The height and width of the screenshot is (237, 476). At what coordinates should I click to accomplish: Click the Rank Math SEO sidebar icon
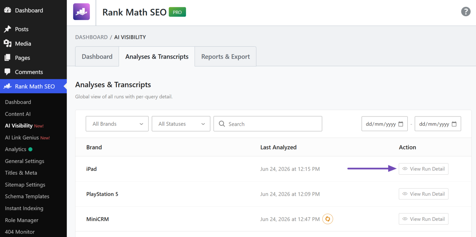point(7,86)
